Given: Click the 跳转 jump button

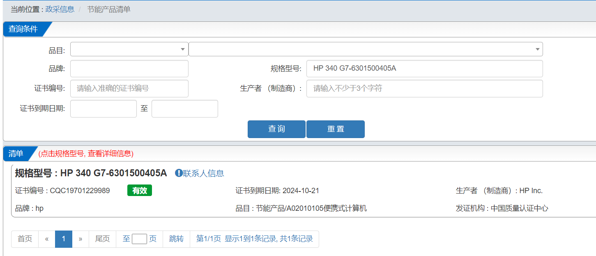Looking at the screenshot, I should click(x=177, y=239).
